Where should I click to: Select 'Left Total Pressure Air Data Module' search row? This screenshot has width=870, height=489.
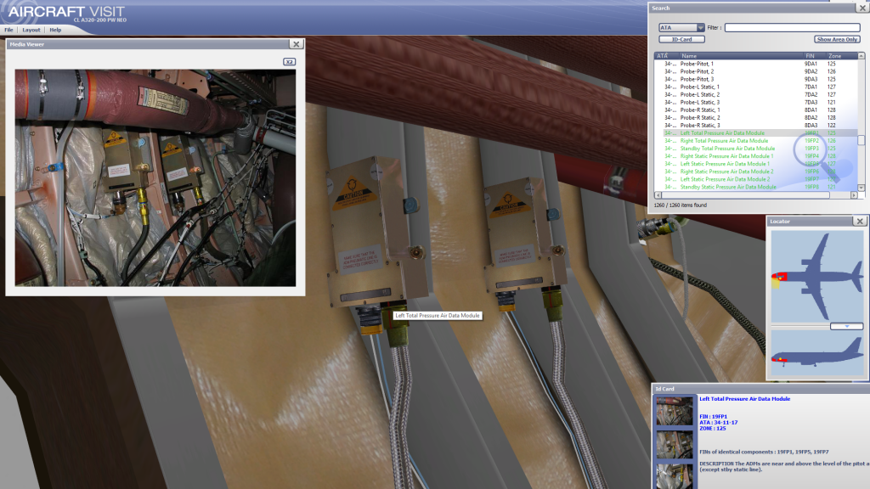tap(756, 133)
